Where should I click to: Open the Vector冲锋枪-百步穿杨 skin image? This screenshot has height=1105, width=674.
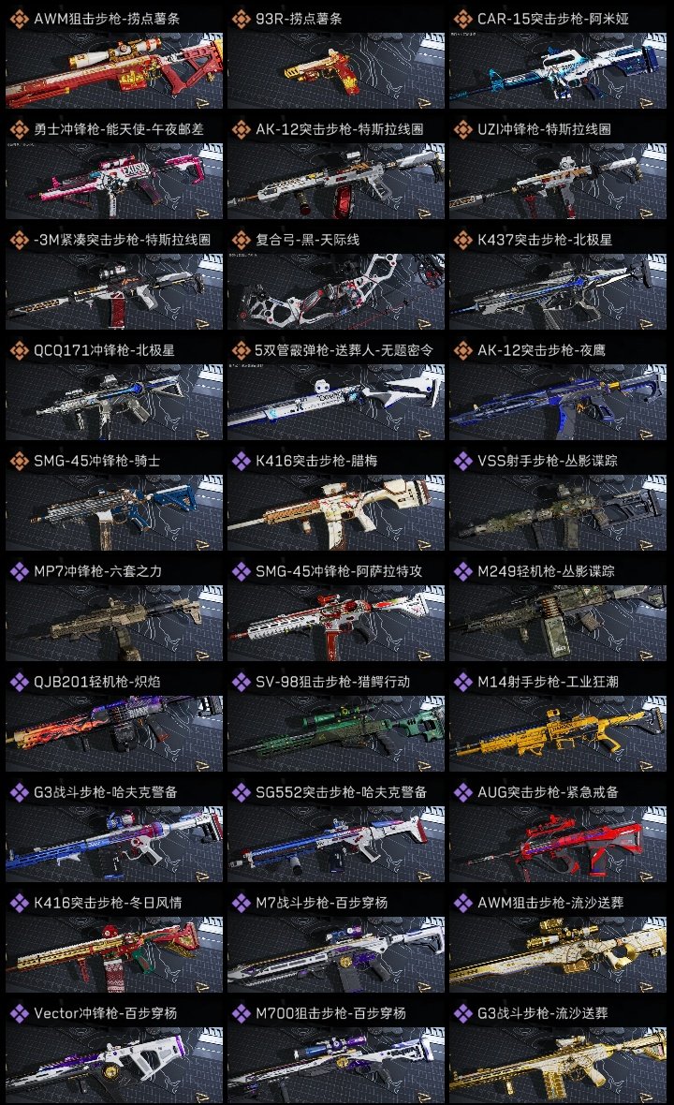(114, 1065)
